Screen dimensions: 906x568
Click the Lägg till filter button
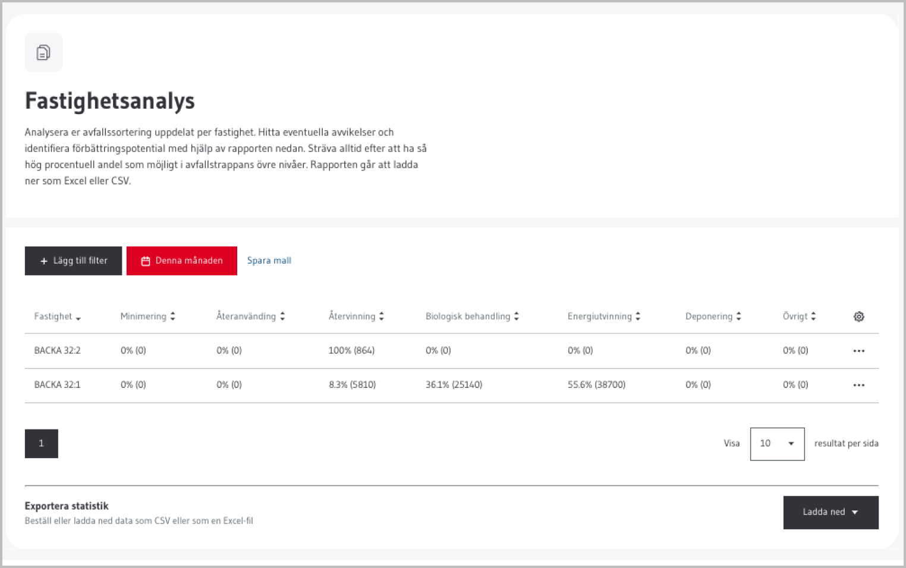coord(73,261)
